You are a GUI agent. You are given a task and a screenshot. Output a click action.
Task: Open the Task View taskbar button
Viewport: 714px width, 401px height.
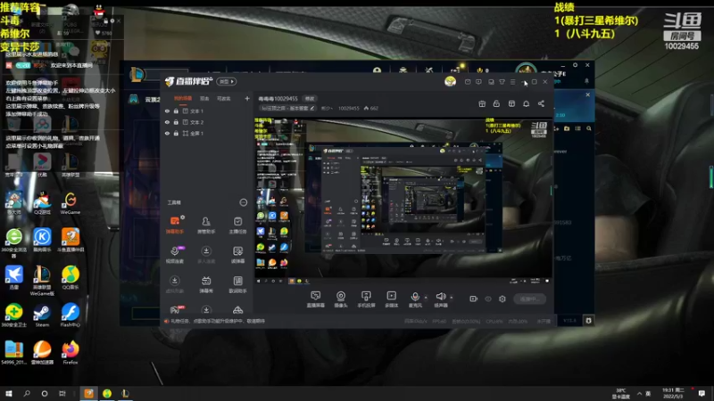point(62,393)
